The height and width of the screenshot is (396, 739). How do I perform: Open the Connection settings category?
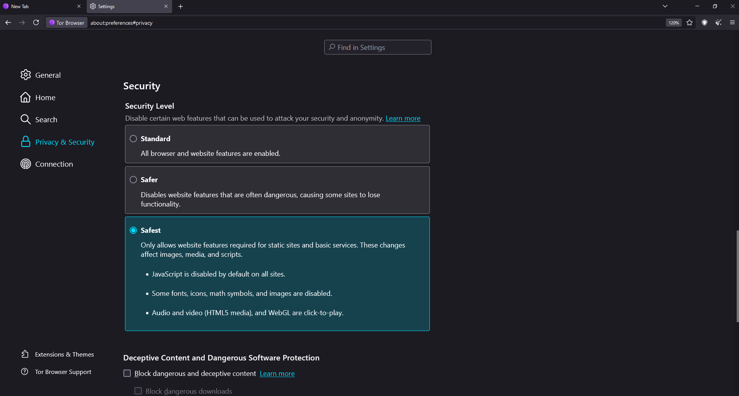click(x=54, y=164)
